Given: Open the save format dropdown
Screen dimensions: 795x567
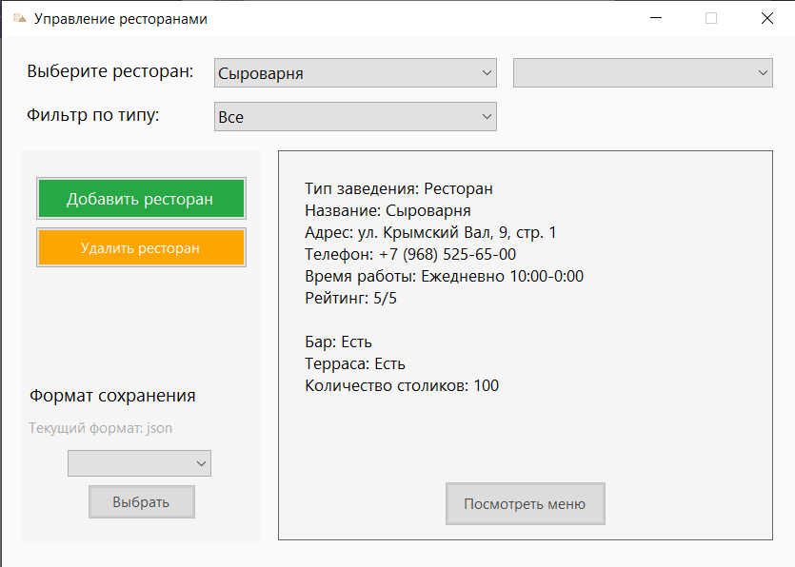Looking at the screenshot, I should pos(139,463).
